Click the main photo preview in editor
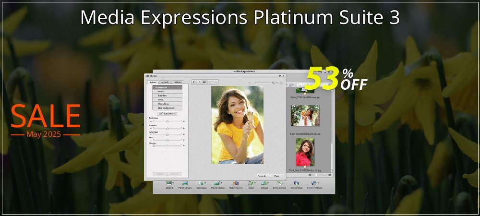 [237, 125]
